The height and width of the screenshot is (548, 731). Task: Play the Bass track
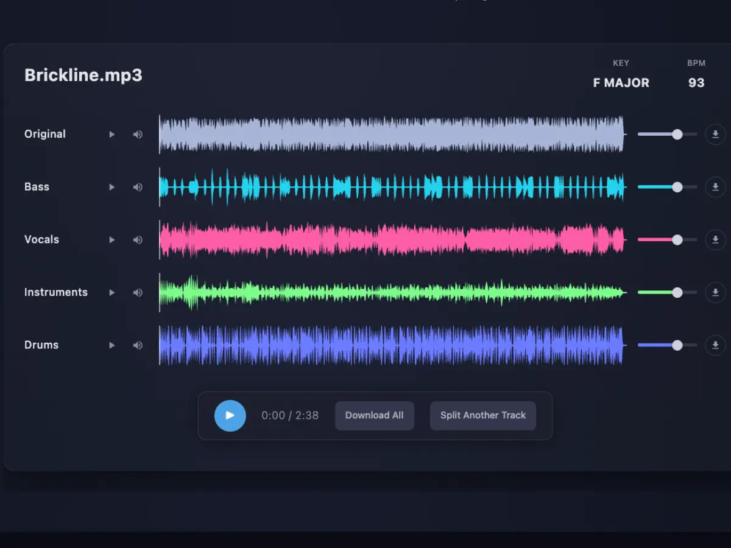(x=111, y=187)
